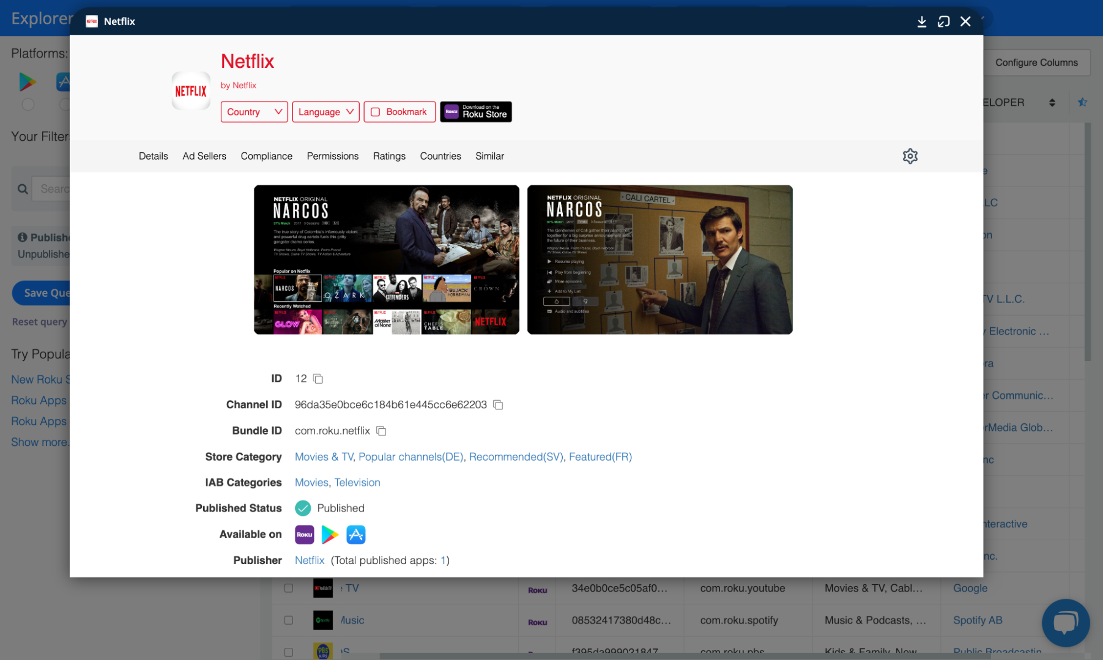
Task: Expand the Language dropdown
Action: pyautogui.click(x=326, y=112)
